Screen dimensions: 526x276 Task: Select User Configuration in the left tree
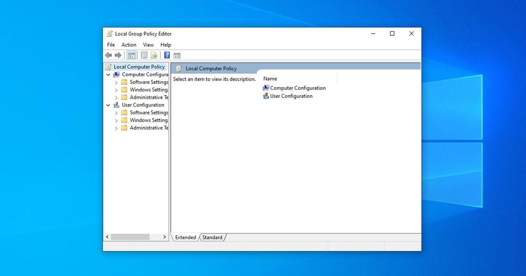tap(143, 105)
